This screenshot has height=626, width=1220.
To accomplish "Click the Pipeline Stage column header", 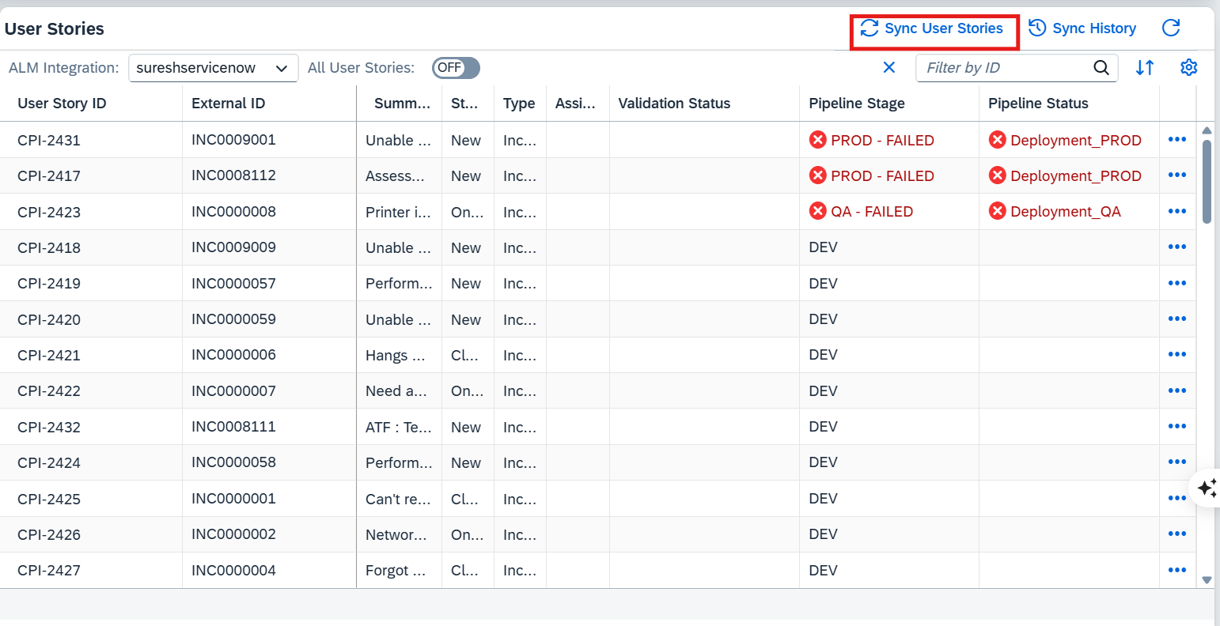I will 856,104.
